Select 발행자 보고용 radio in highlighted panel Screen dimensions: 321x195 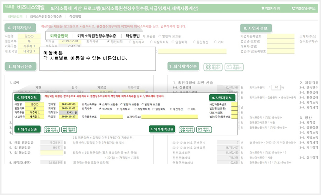click(x=143, y=104)
